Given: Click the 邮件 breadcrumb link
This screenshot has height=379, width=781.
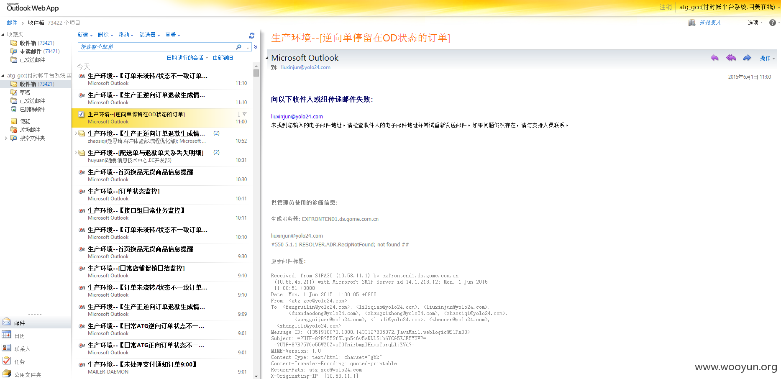Looking at the screenshot, I should tap(12, 23).
